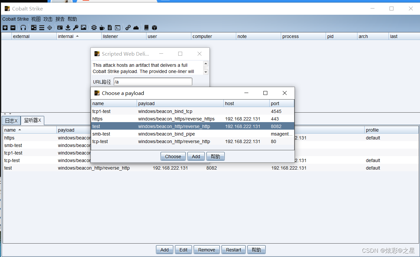Click Choose in the payload dialog
Image resolution: width=420 pixels, height=257 pixels.
point(173,156)
